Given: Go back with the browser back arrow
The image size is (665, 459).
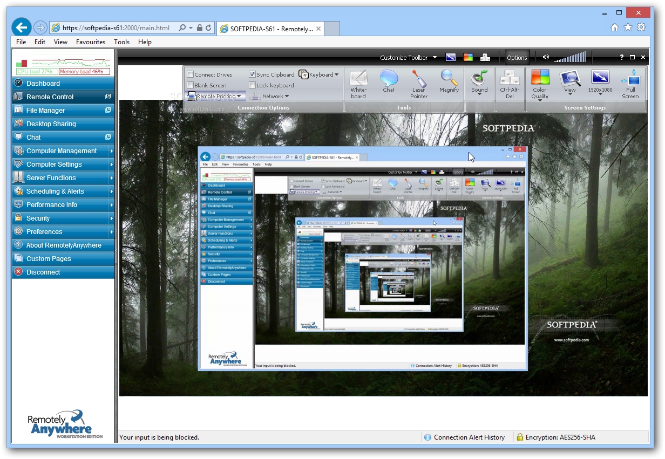Looking at the screenshot, I should [x=22, y=28].
